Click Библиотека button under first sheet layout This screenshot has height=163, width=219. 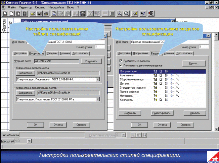coord(26,73)
